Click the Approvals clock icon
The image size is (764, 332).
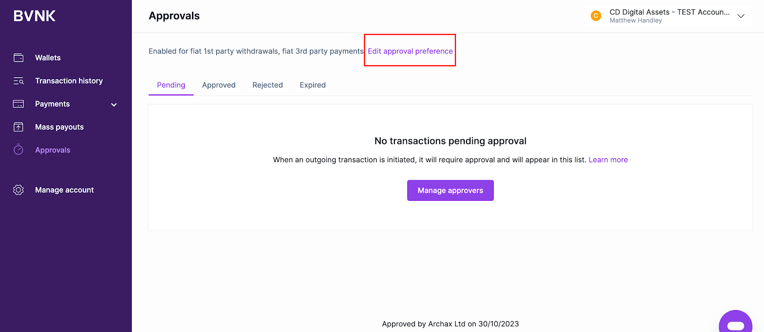pos(18,149)
